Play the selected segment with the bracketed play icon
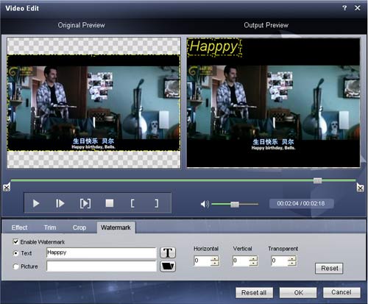This screenshot has width=368, height=304. click(x=85, y=203)
